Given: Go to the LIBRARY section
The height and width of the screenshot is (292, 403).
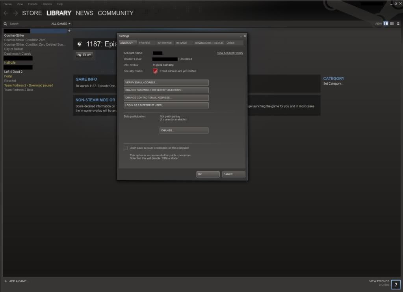Looking at the screenshot, I should (59, 13).
